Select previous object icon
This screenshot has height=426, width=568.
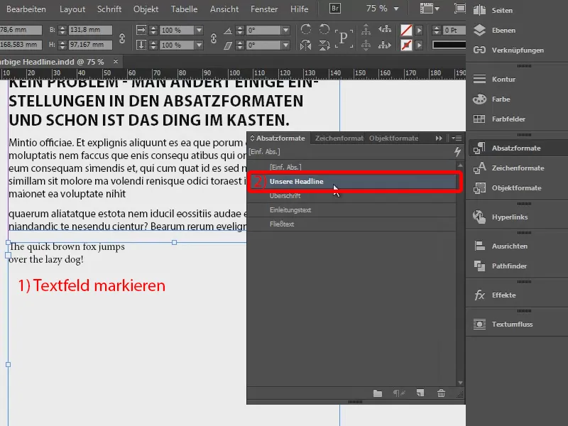pyautogui.click(x=385, y=29)
